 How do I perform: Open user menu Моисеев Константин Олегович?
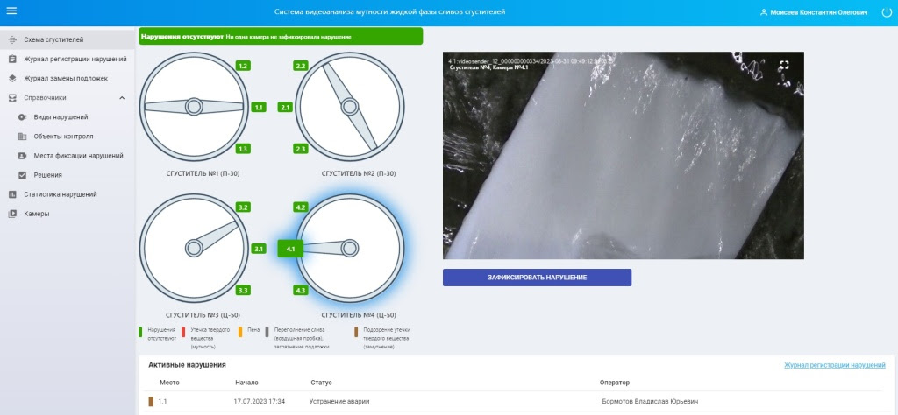[814, 12]
